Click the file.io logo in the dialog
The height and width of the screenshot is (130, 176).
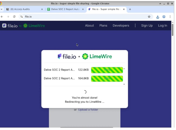[x=67, y=56]
